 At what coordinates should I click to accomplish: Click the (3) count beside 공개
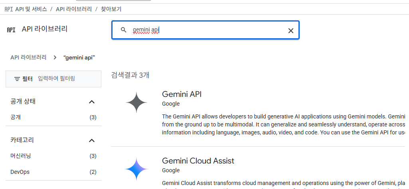[x=93, y=118]
